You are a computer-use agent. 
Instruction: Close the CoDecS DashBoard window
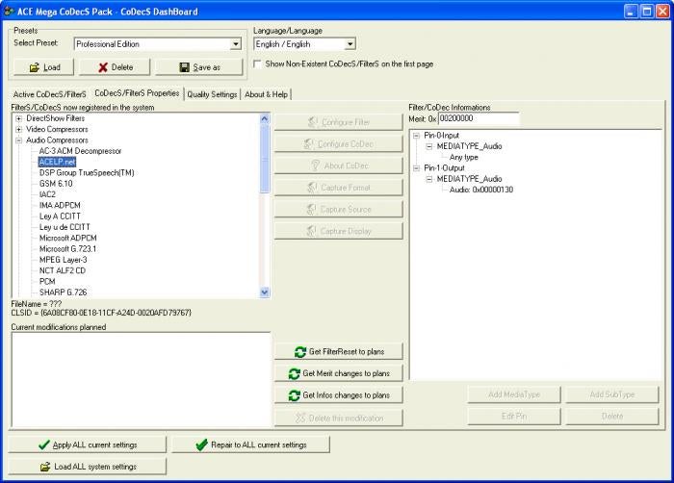(x=662, y=12)
